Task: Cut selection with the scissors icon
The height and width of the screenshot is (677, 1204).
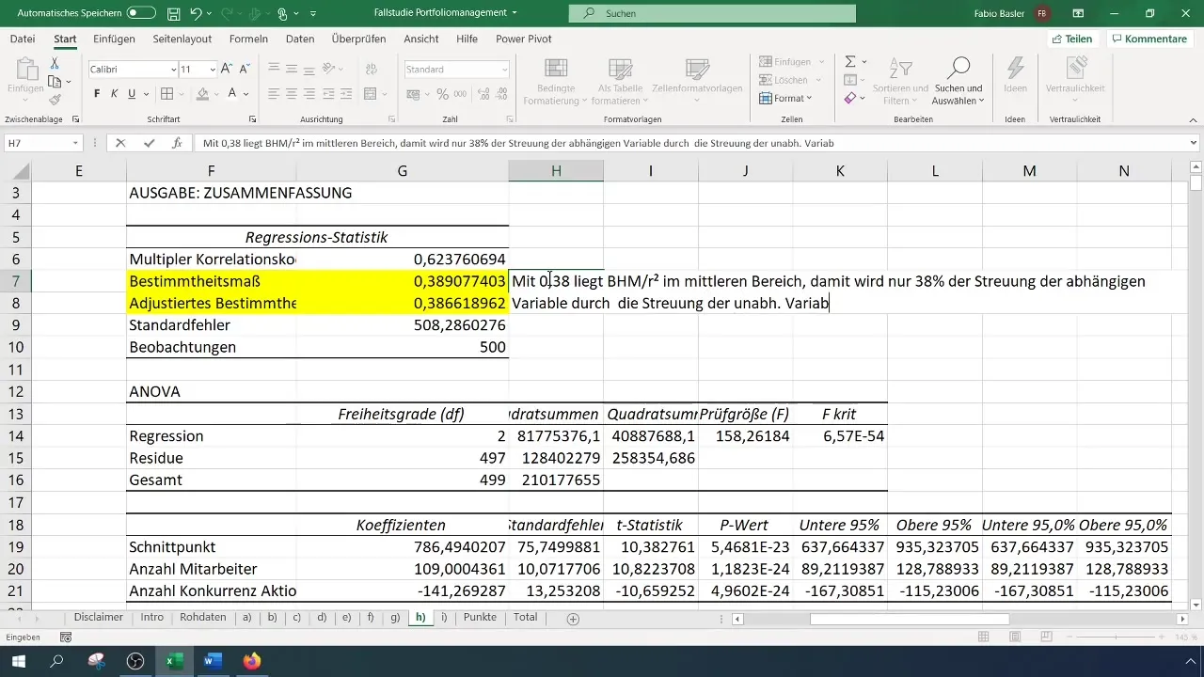Action: (x=55, y=64)
